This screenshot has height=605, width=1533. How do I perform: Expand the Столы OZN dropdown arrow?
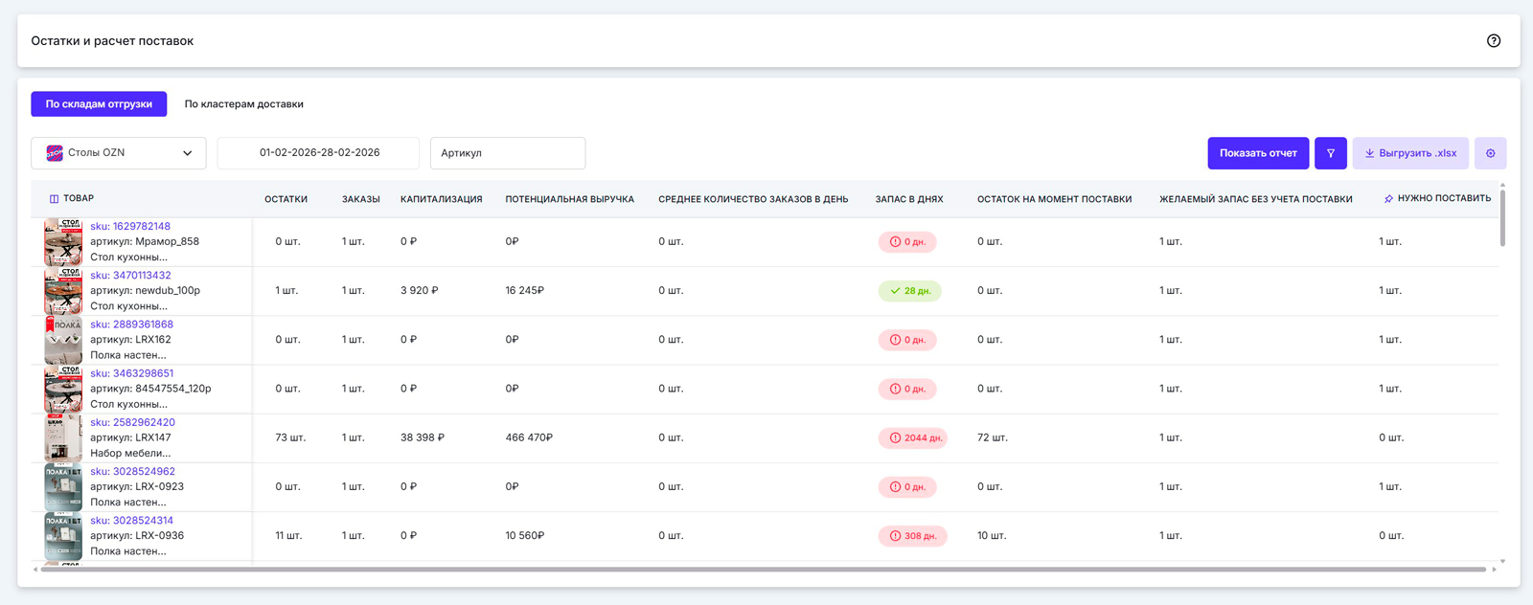[188, 153]
